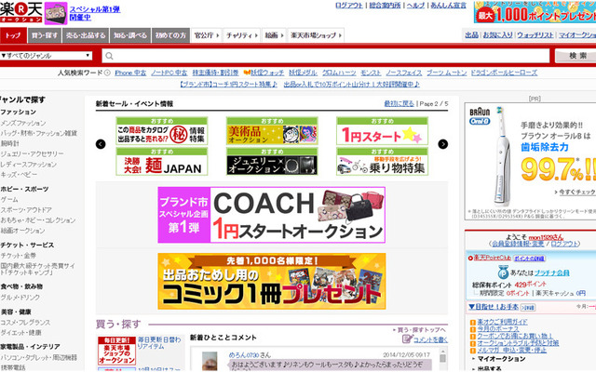Click the 出品 link in top right

(472, 35)
